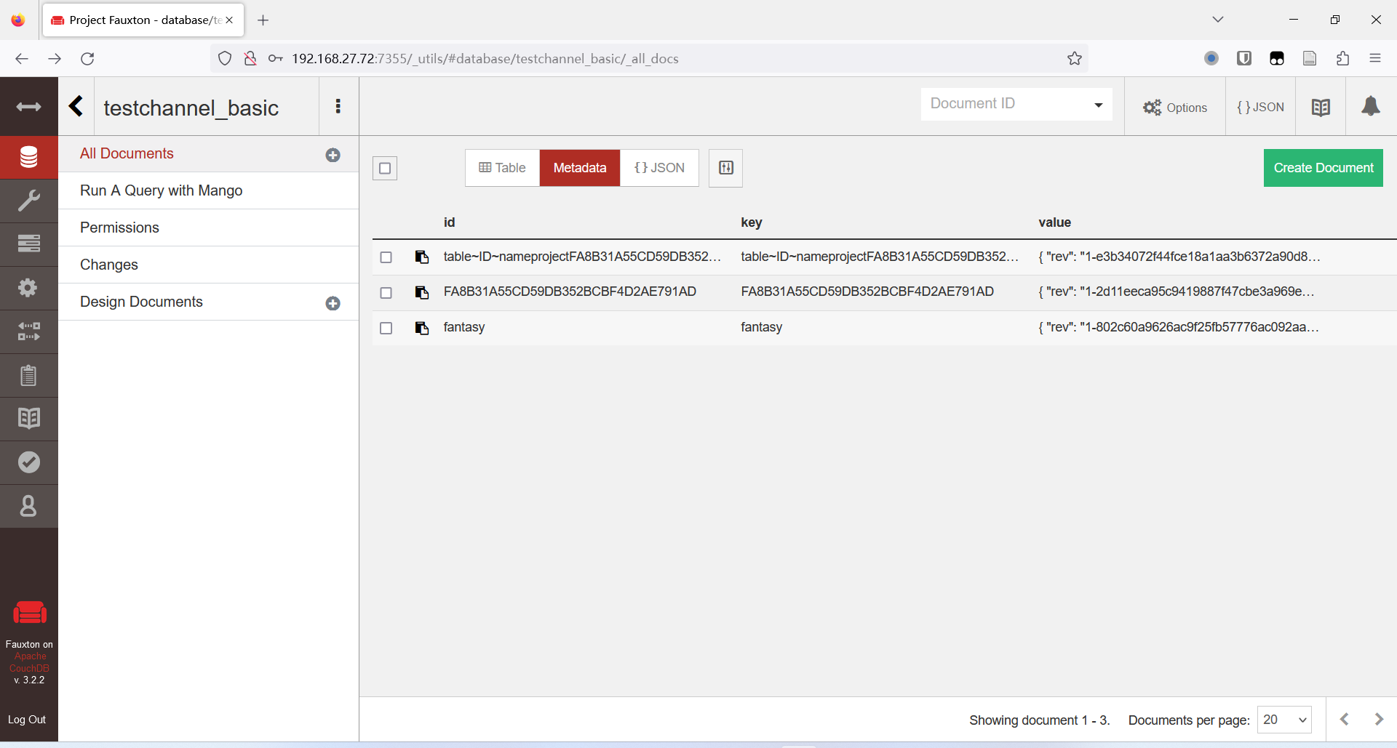Click the Create Document button
The image size is (1397, 748).
(1324, 168)
